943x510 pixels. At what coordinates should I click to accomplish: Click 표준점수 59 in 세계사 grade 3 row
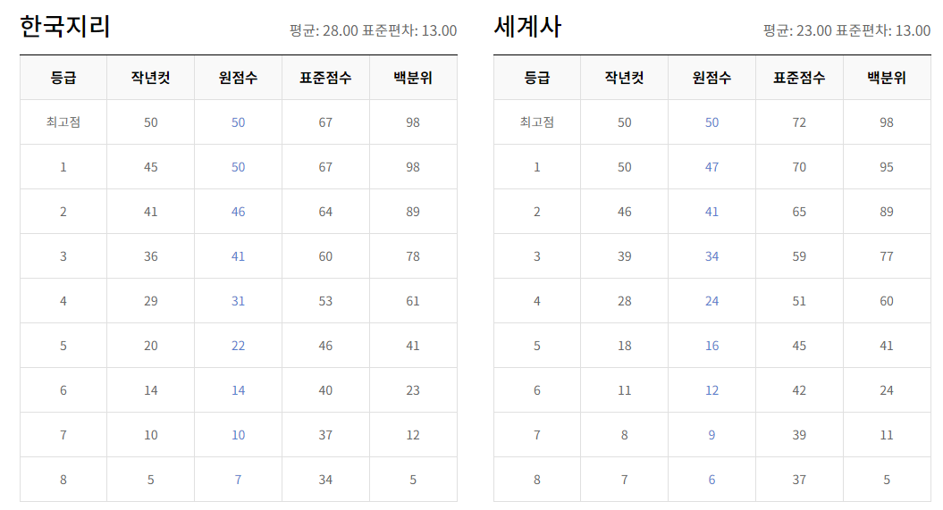(x=799, y=256)
